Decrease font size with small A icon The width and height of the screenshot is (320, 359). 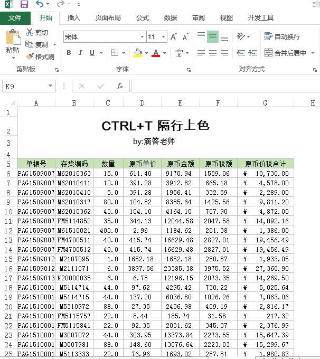pyautogui.click(x=185, y=36)
